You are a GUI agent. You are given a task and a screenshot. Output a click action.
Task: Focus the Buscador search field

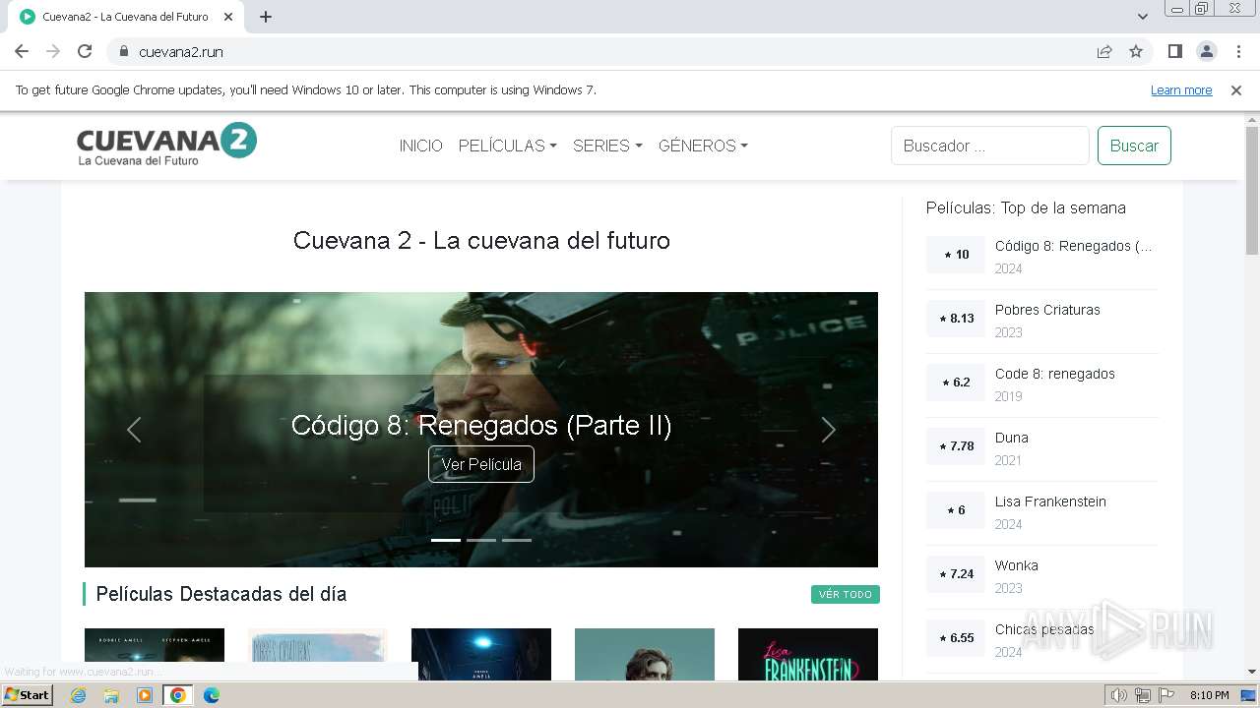990,146
